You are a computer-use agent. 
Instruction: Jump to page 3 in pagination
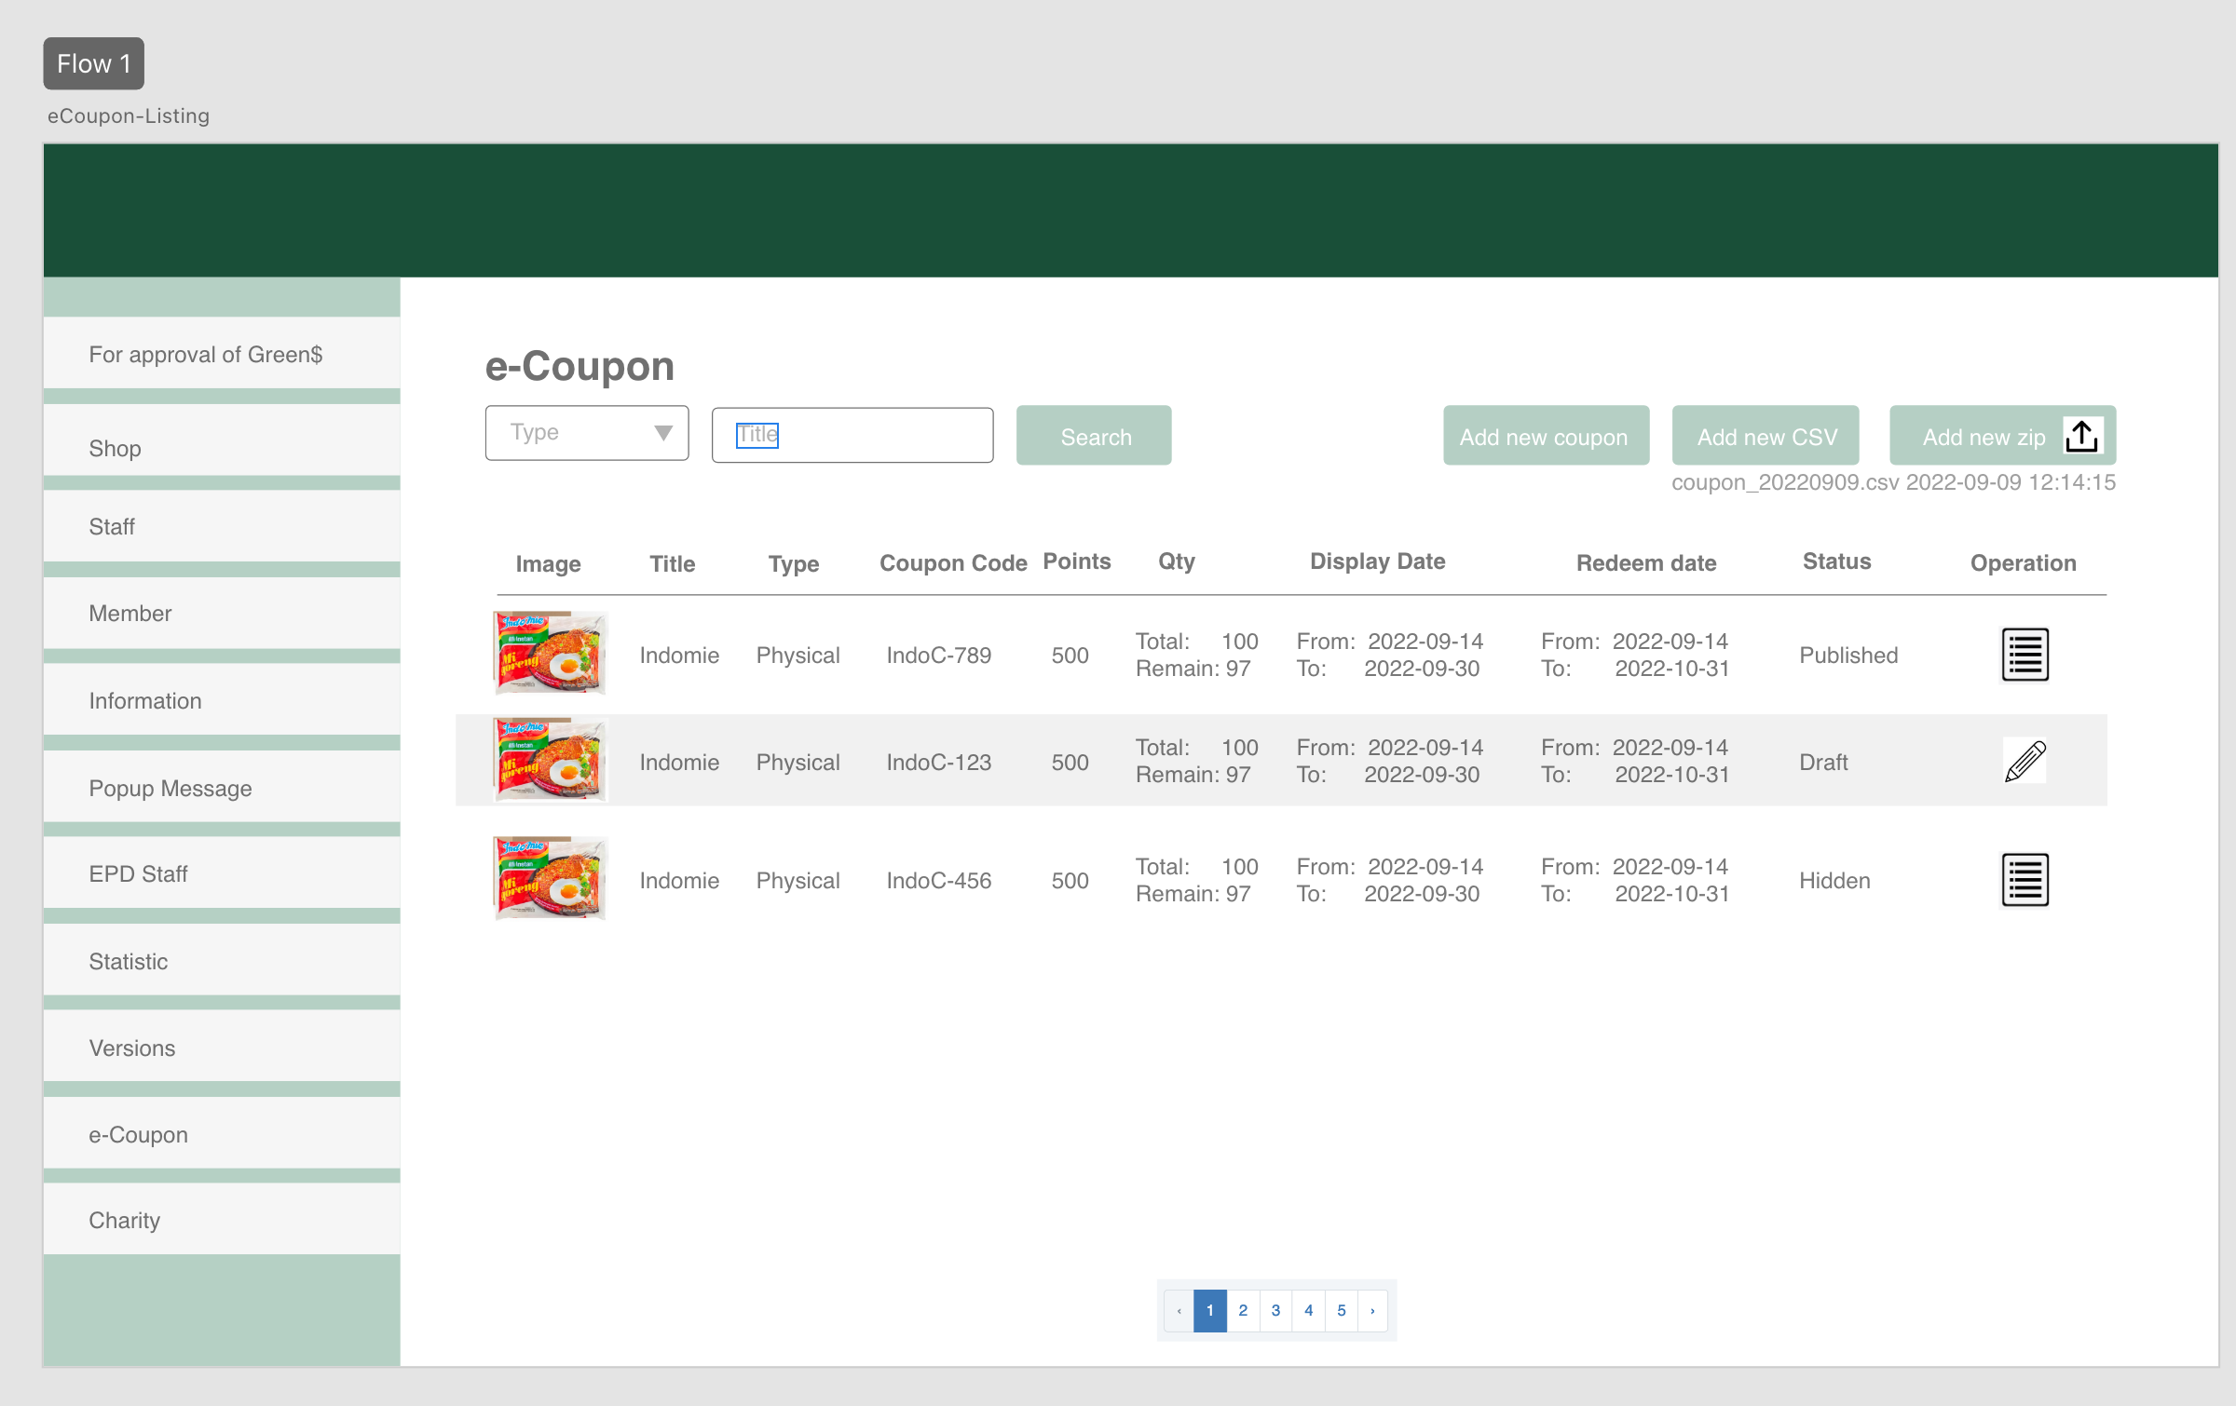(1275, 1310)
